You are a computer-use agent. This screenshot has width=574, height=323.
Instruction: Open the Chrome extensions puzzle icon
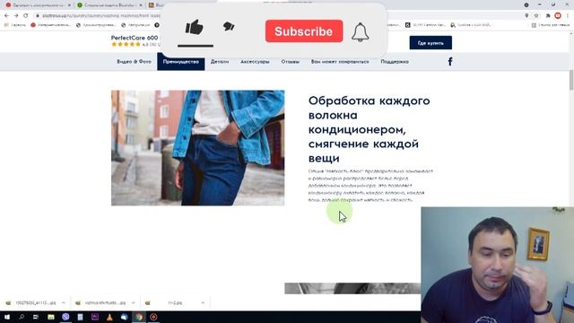pyautogui.click(x=548, y=16)
